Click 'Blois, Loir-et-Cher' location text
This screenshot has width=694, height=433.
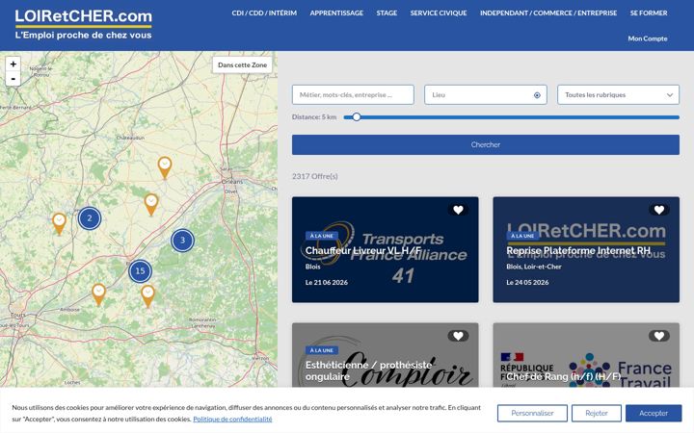tap(534, 267)
